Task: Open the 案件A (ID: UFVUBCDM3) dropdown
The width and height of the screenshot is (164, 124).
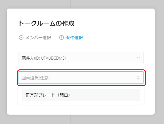Action: click(81, 58)
